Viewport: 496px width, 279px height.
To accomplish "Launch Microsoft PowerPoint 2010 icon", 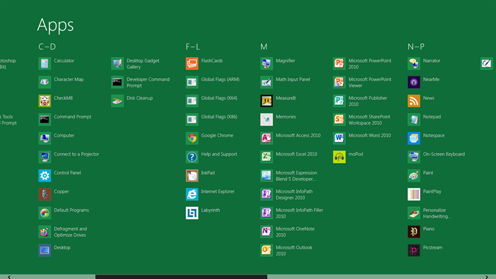I will coord(339,64).
